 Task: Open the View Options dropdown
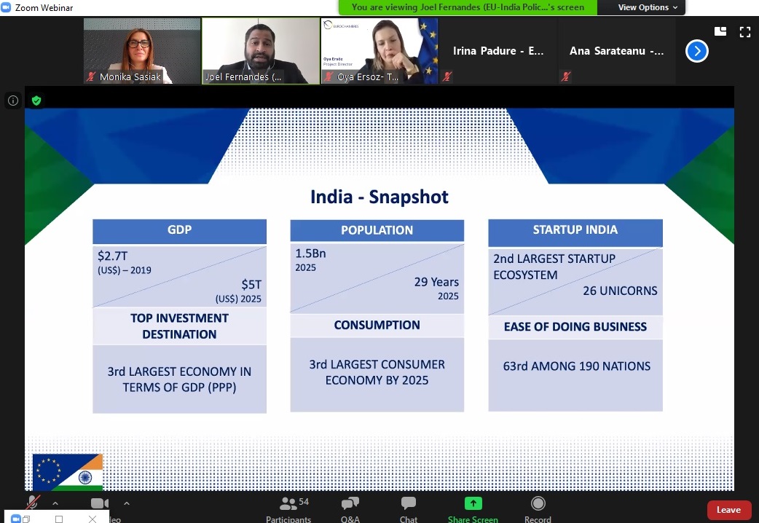pos(648,7)
